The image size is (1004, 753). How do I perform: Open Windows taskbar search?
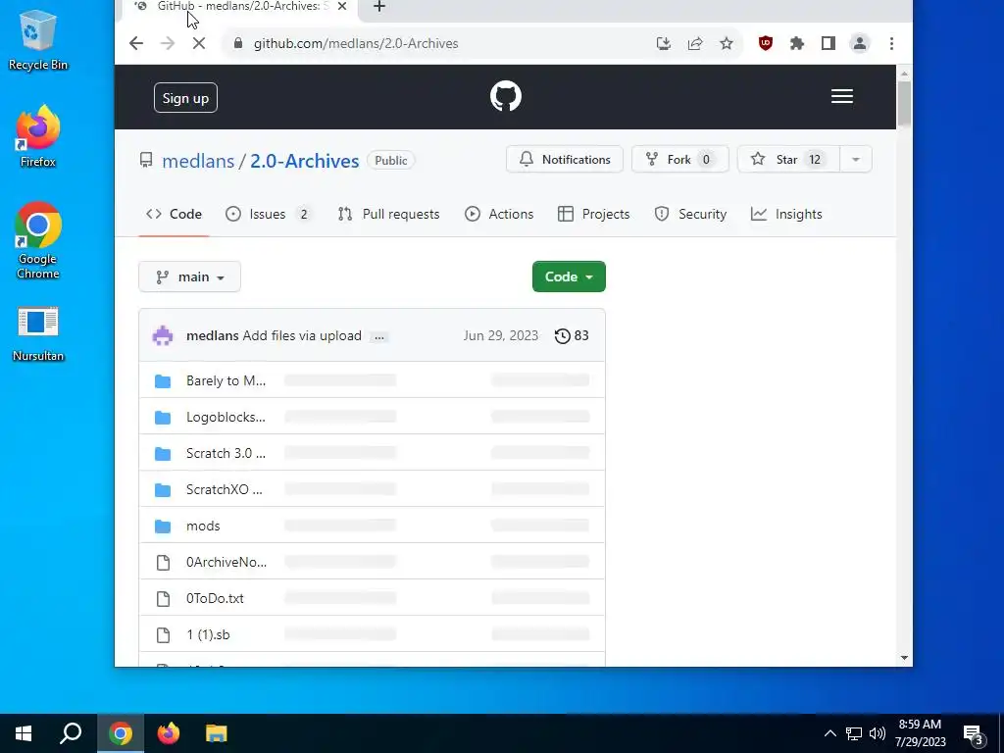click(x=71, y=733)
